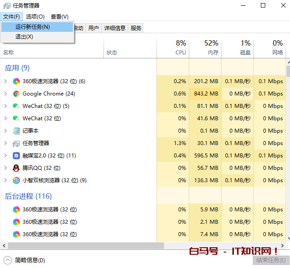Image resolution: width=290 pixels, height=268 pixels.
Task: Click the 记事本 notepad icon
Action: pos(16,131)
